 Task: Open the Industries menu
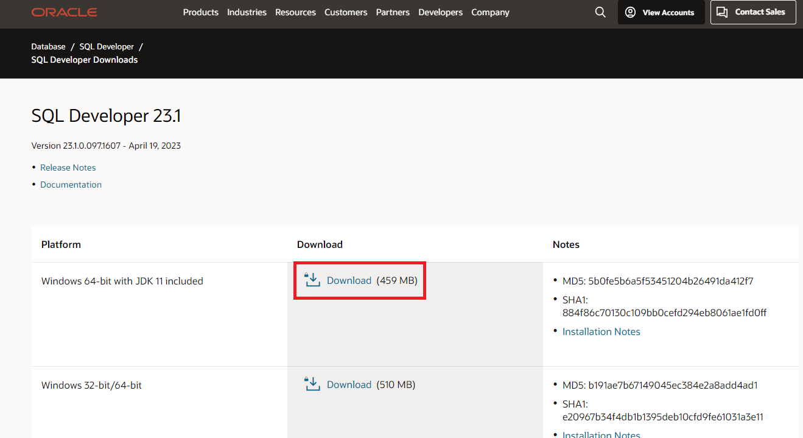(247, 12)
